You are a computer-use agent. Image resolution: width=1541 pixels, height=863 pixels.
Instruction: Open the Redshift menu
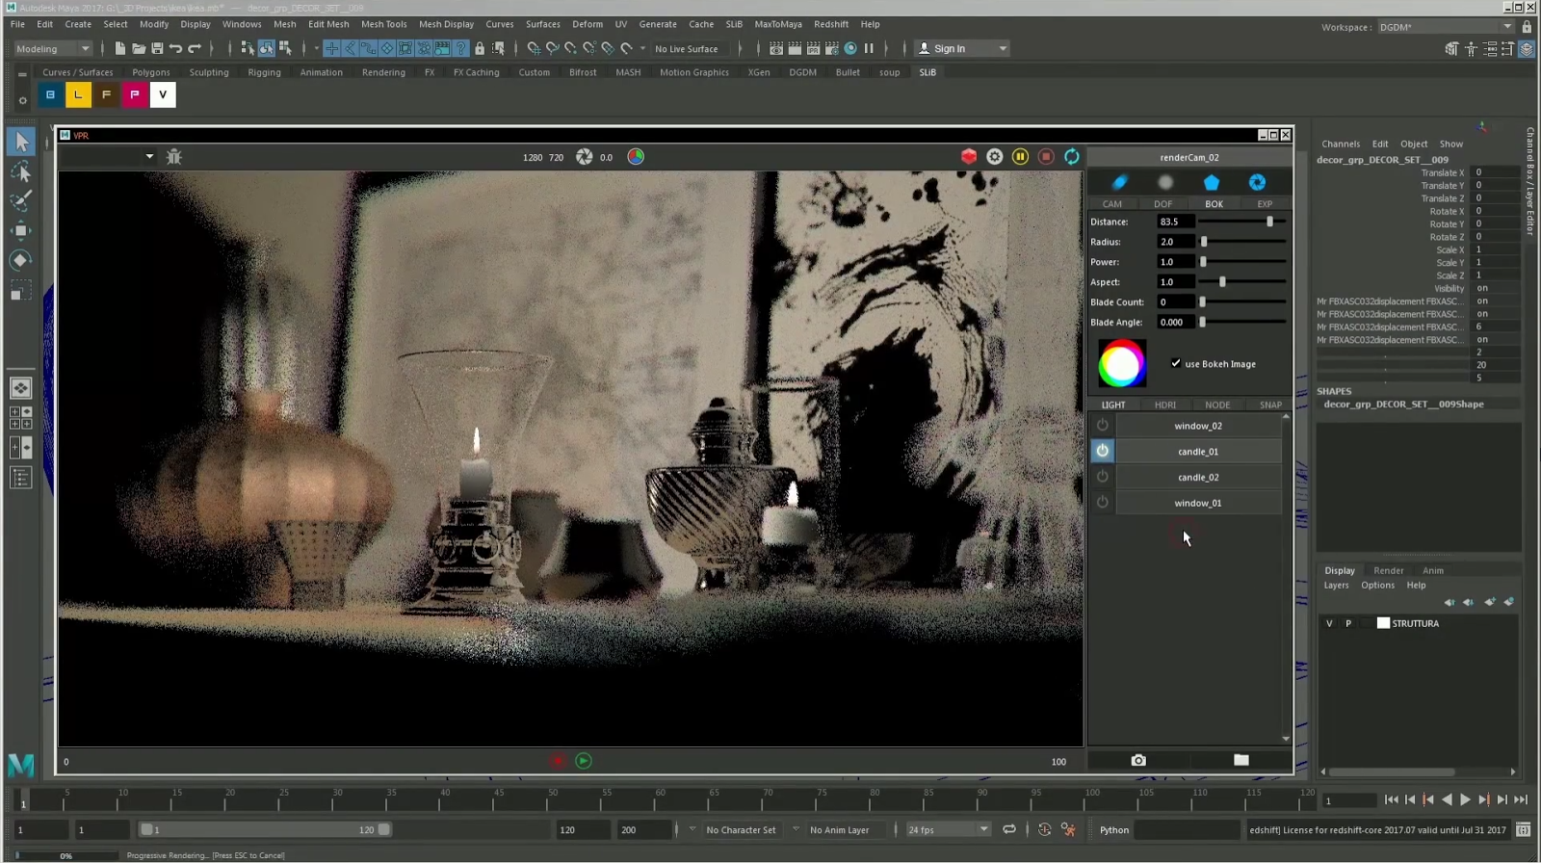pos(831,24)
